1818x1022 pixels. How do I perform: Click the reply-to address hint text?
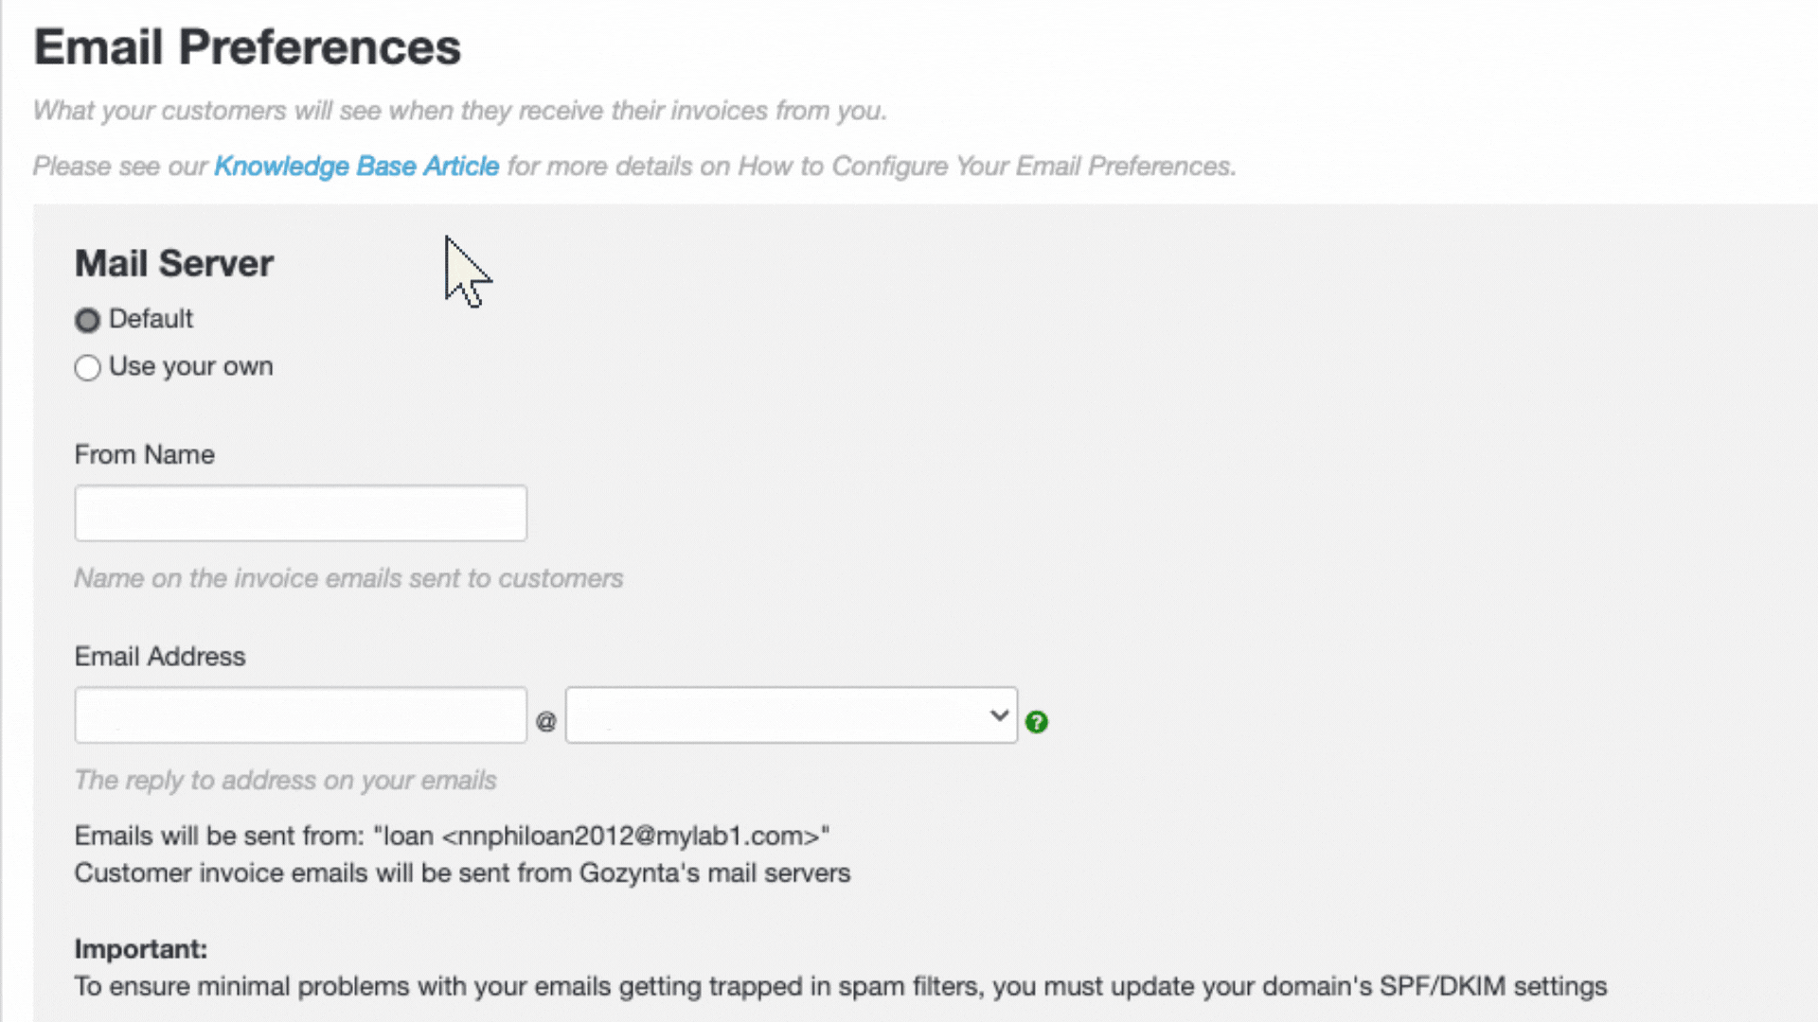click(x=285, y=781)
